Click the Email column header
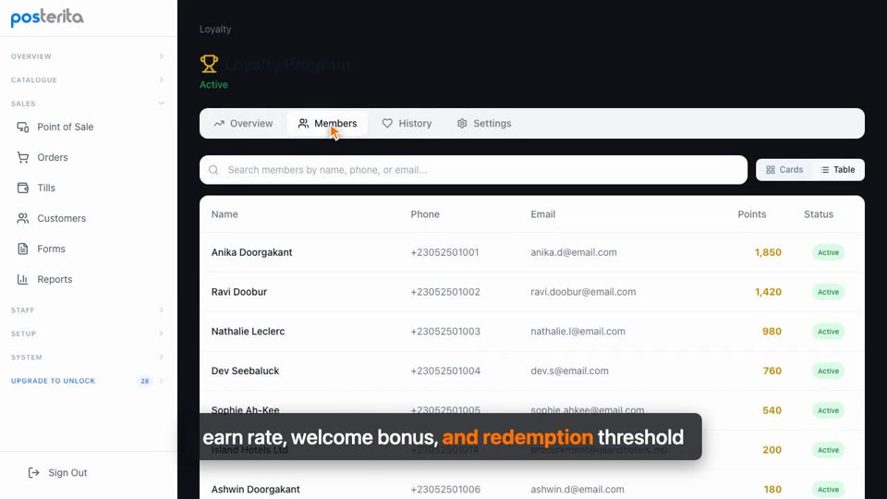This screenshot has height=499, width=887. (543, 214)
